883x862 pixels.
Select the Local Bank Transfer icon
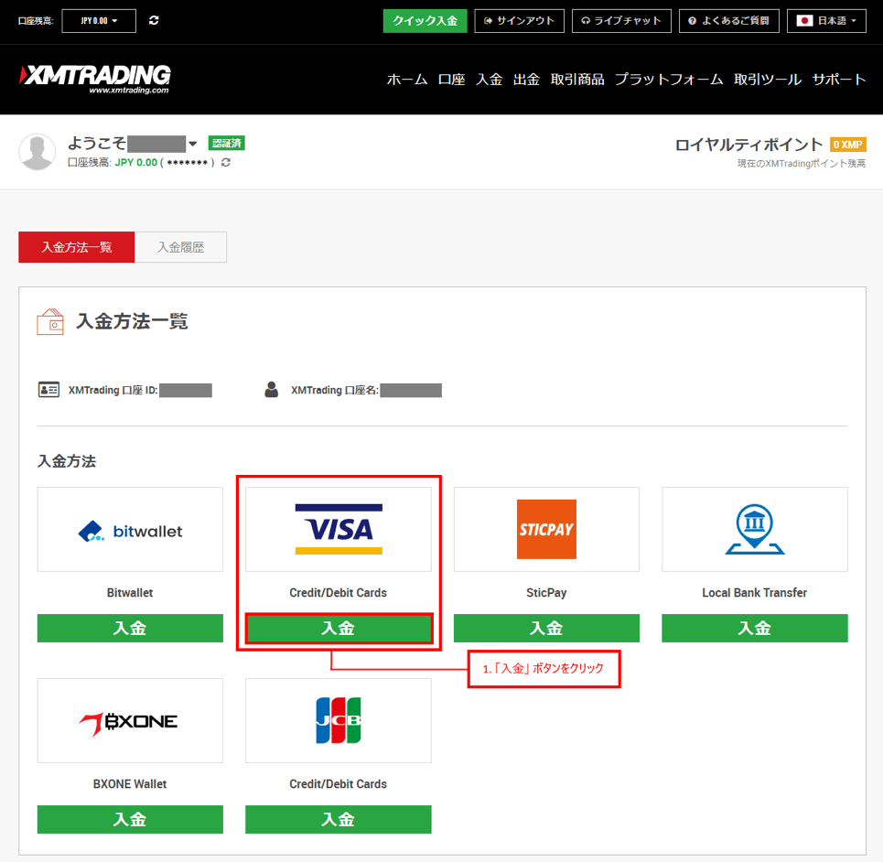point(755,530)
